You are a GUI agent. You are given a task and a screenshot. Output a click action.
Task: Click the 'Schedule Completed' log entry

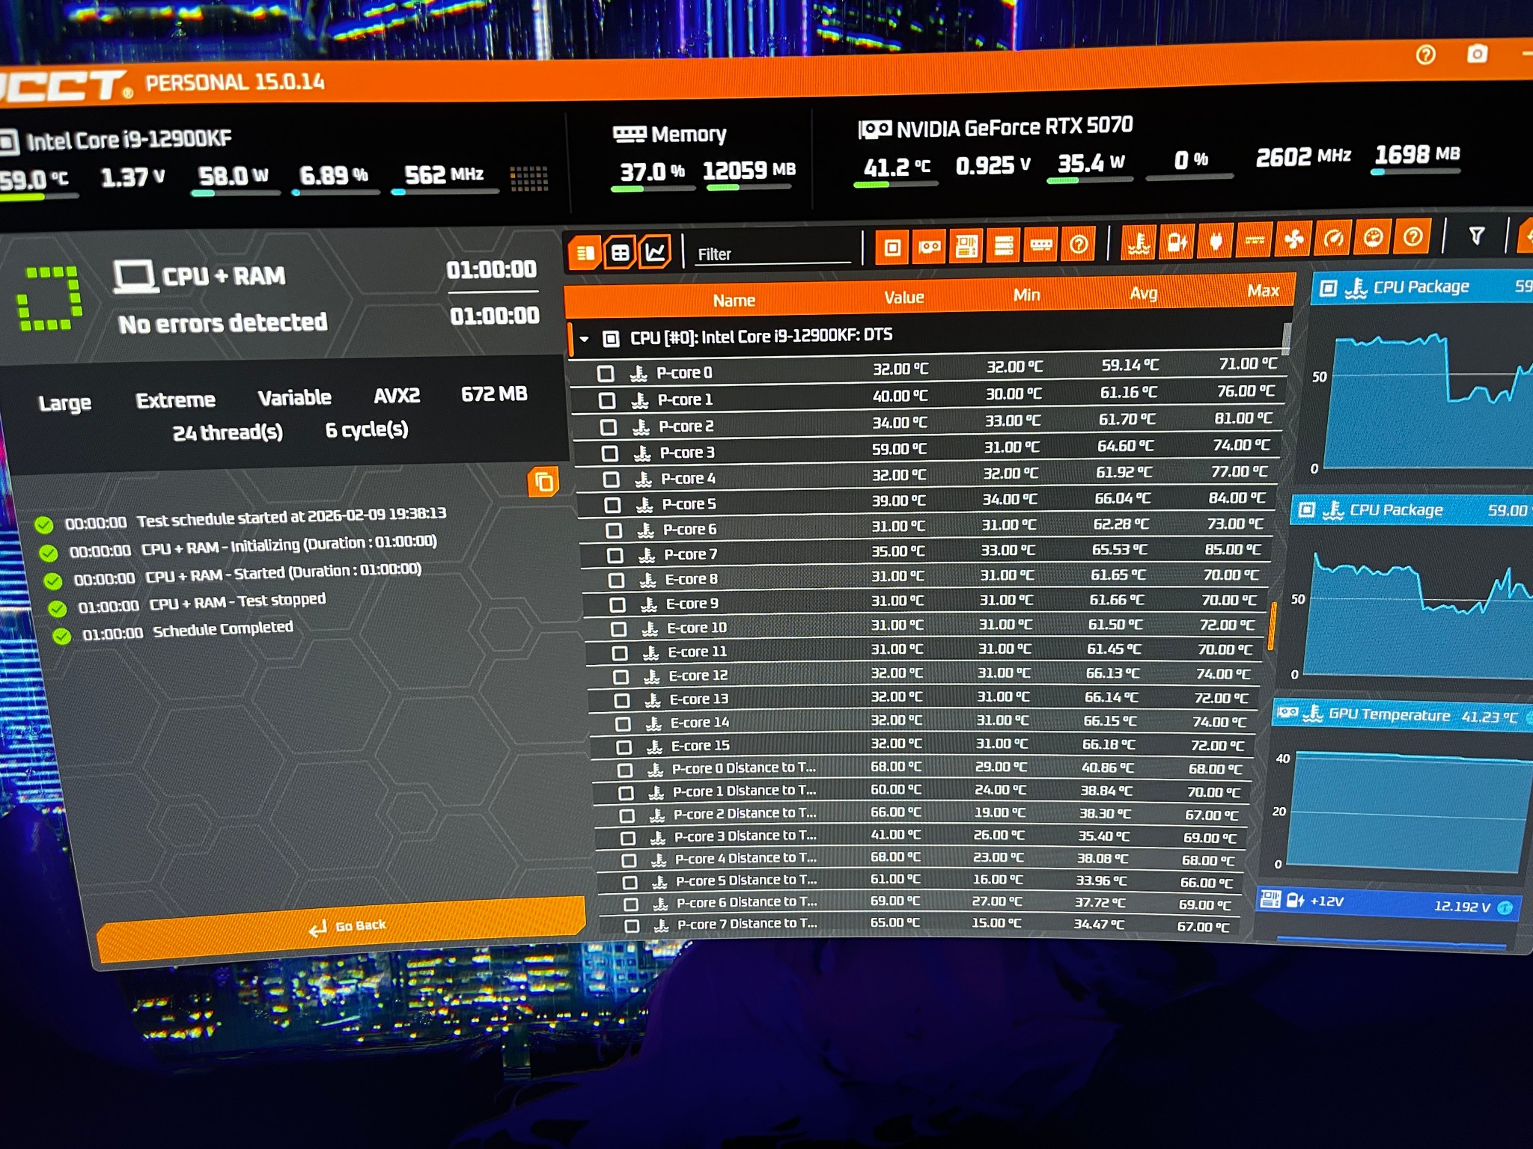coord(223,629)
